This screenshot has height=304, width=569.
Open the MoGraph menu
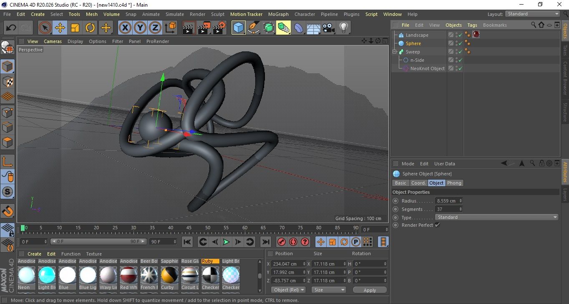coord(278,14)
